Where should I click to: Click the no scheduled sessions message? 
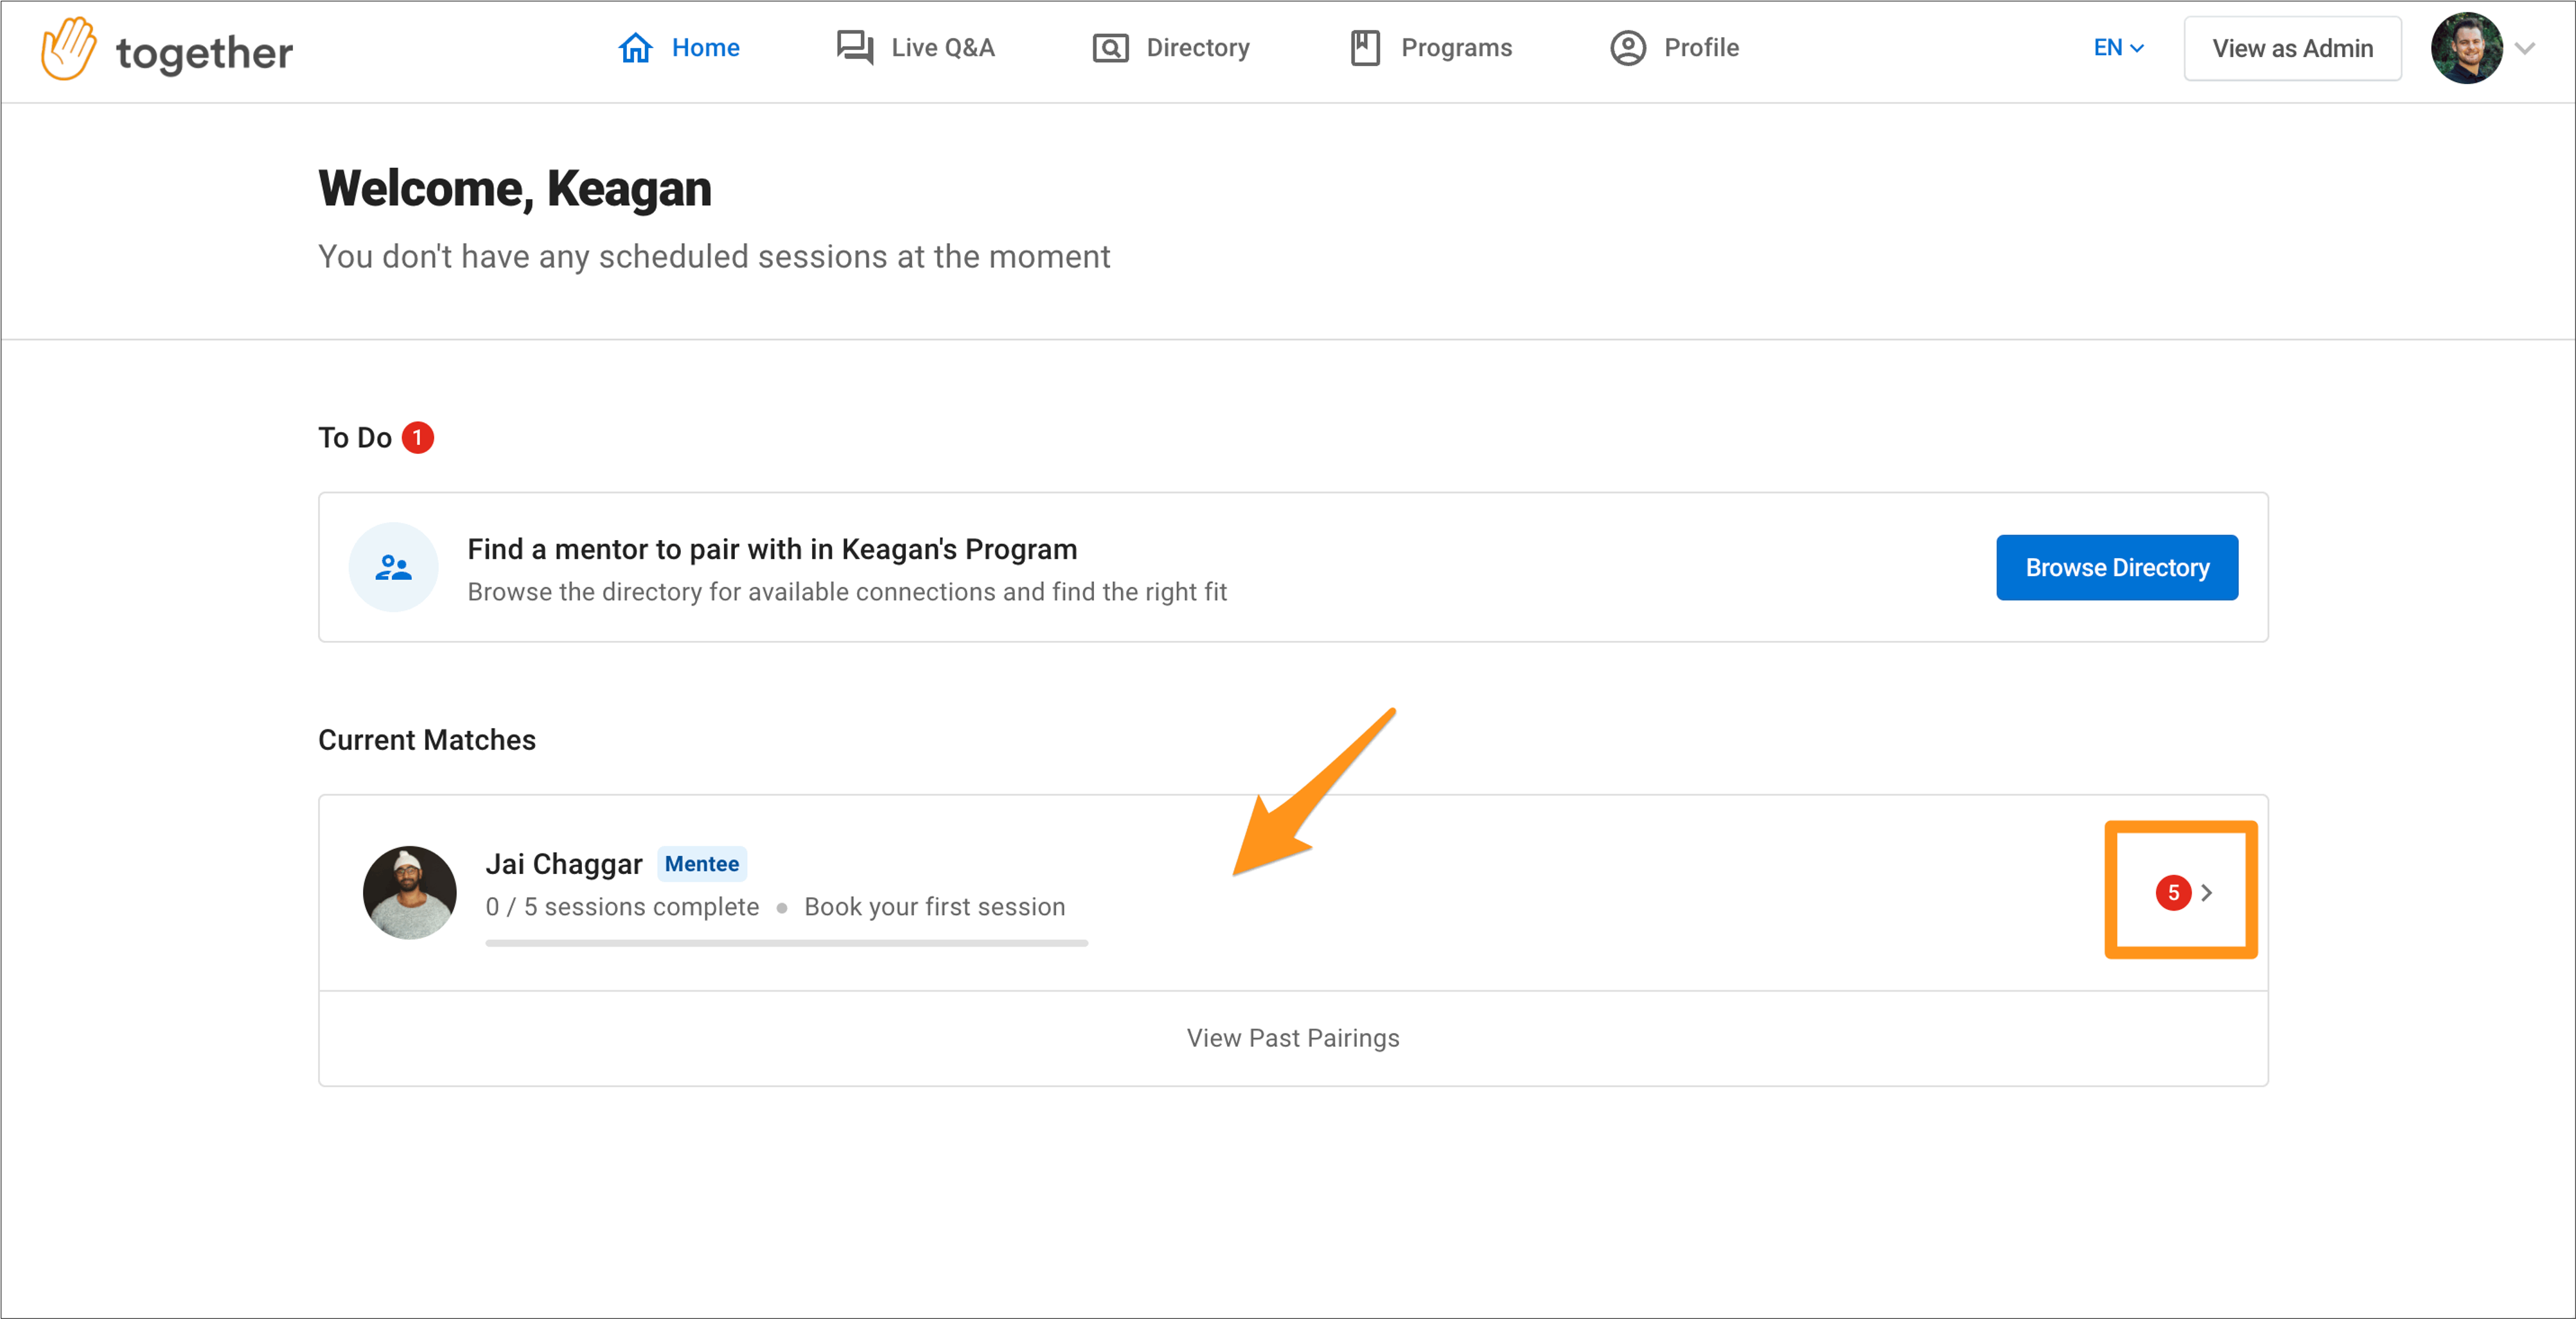click(714, 257)
